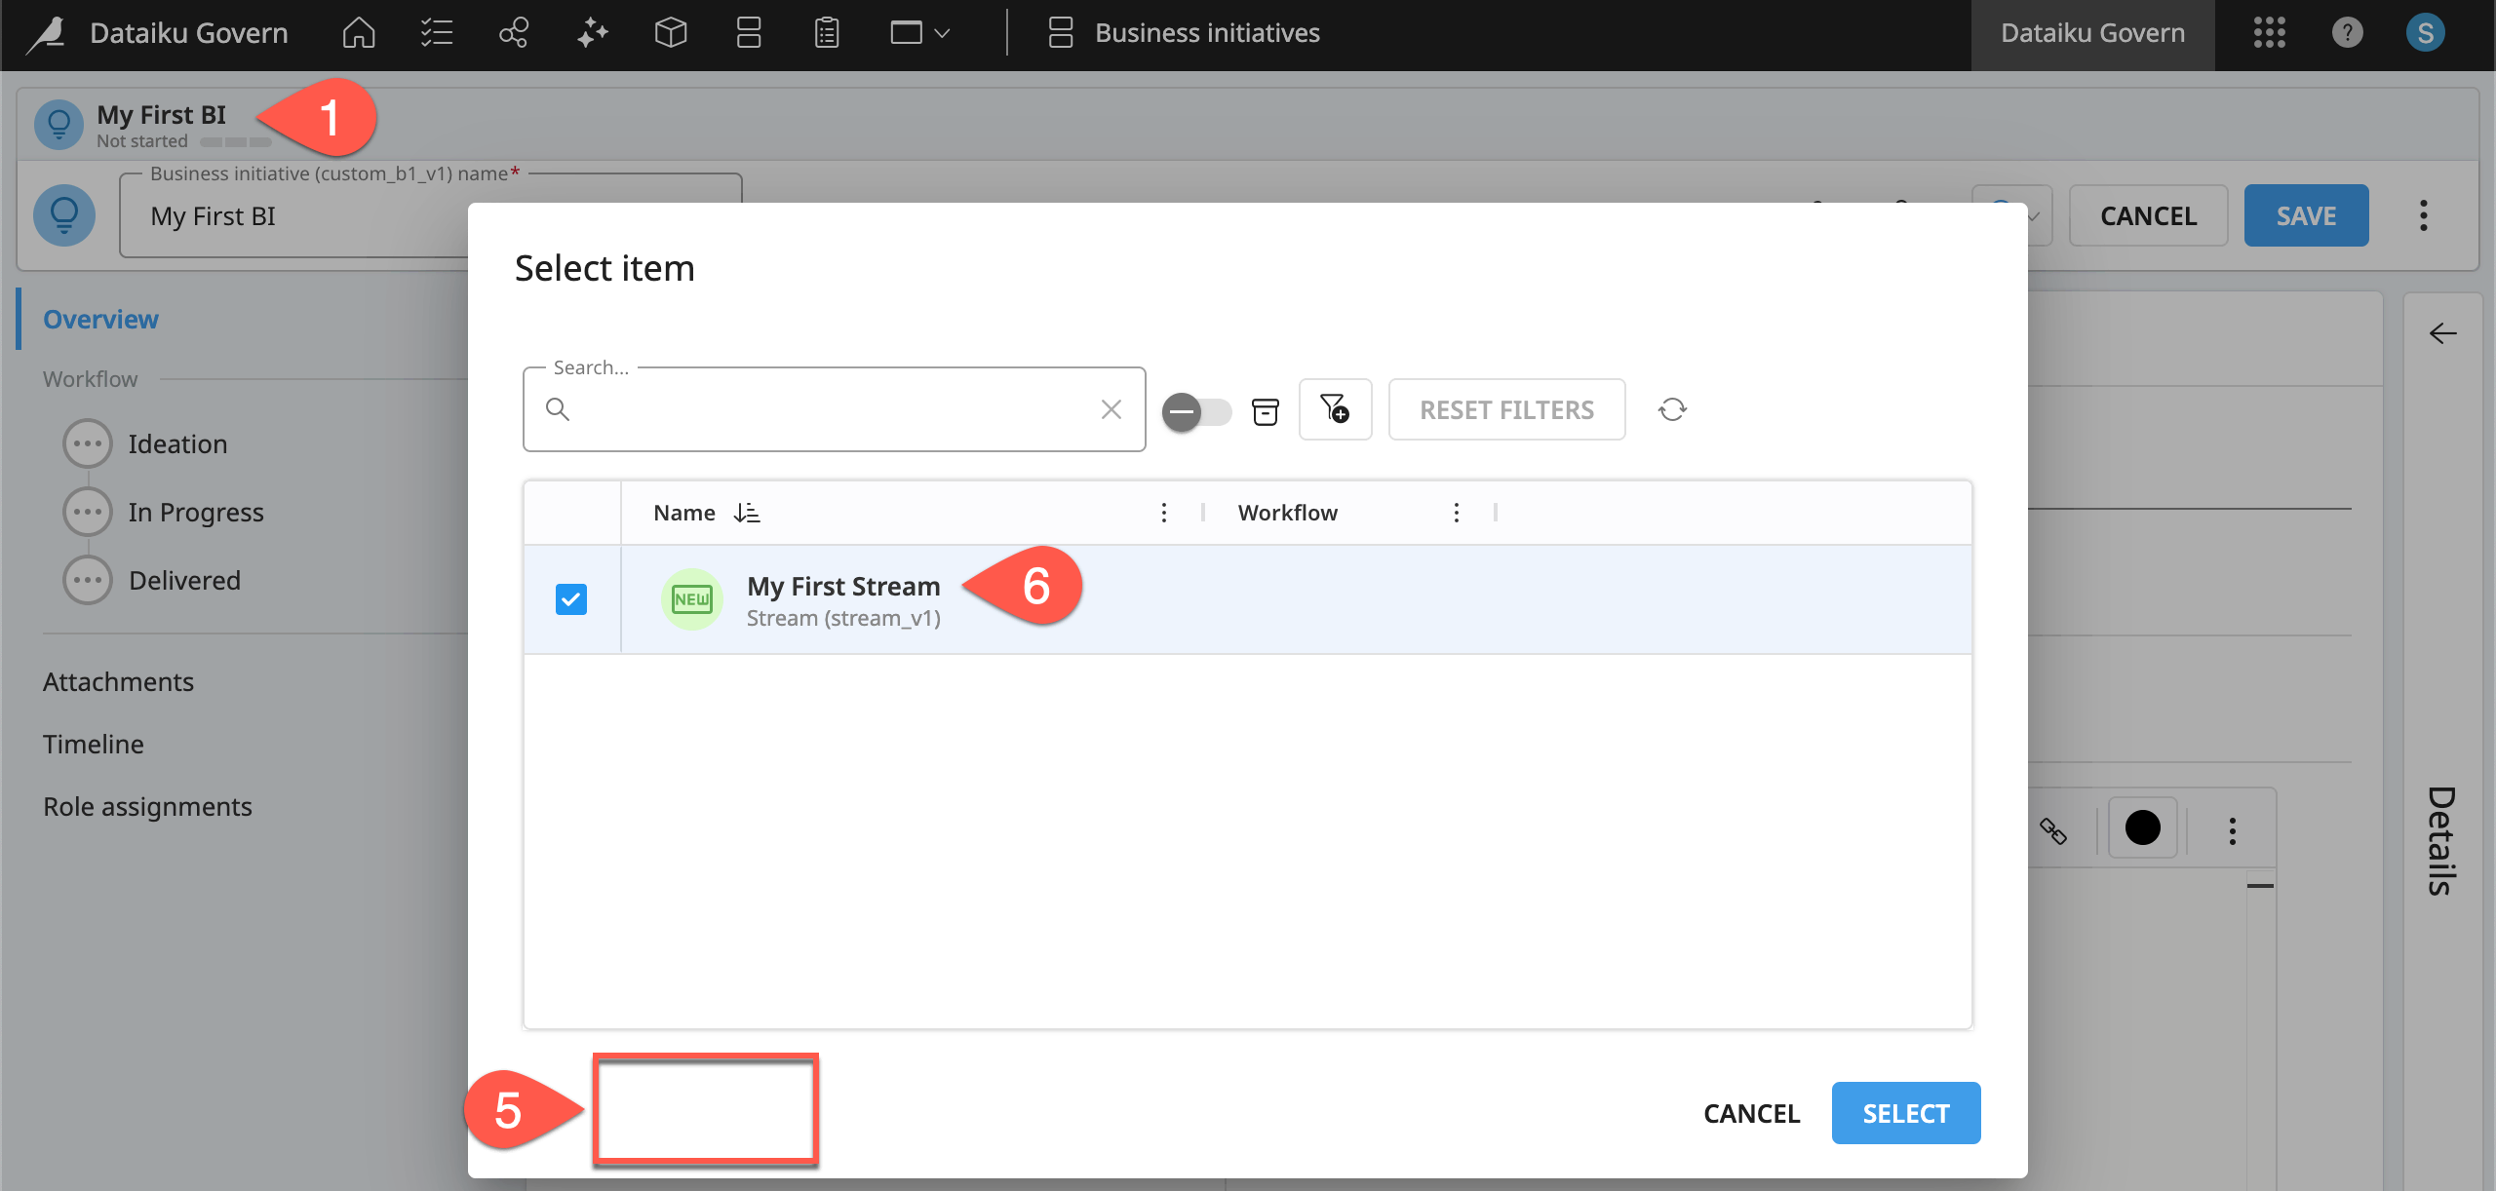Open the clipboard icon in the navigation bar
The width and height of the screenshot is (2496, 1191).
(x=825, y=32)
